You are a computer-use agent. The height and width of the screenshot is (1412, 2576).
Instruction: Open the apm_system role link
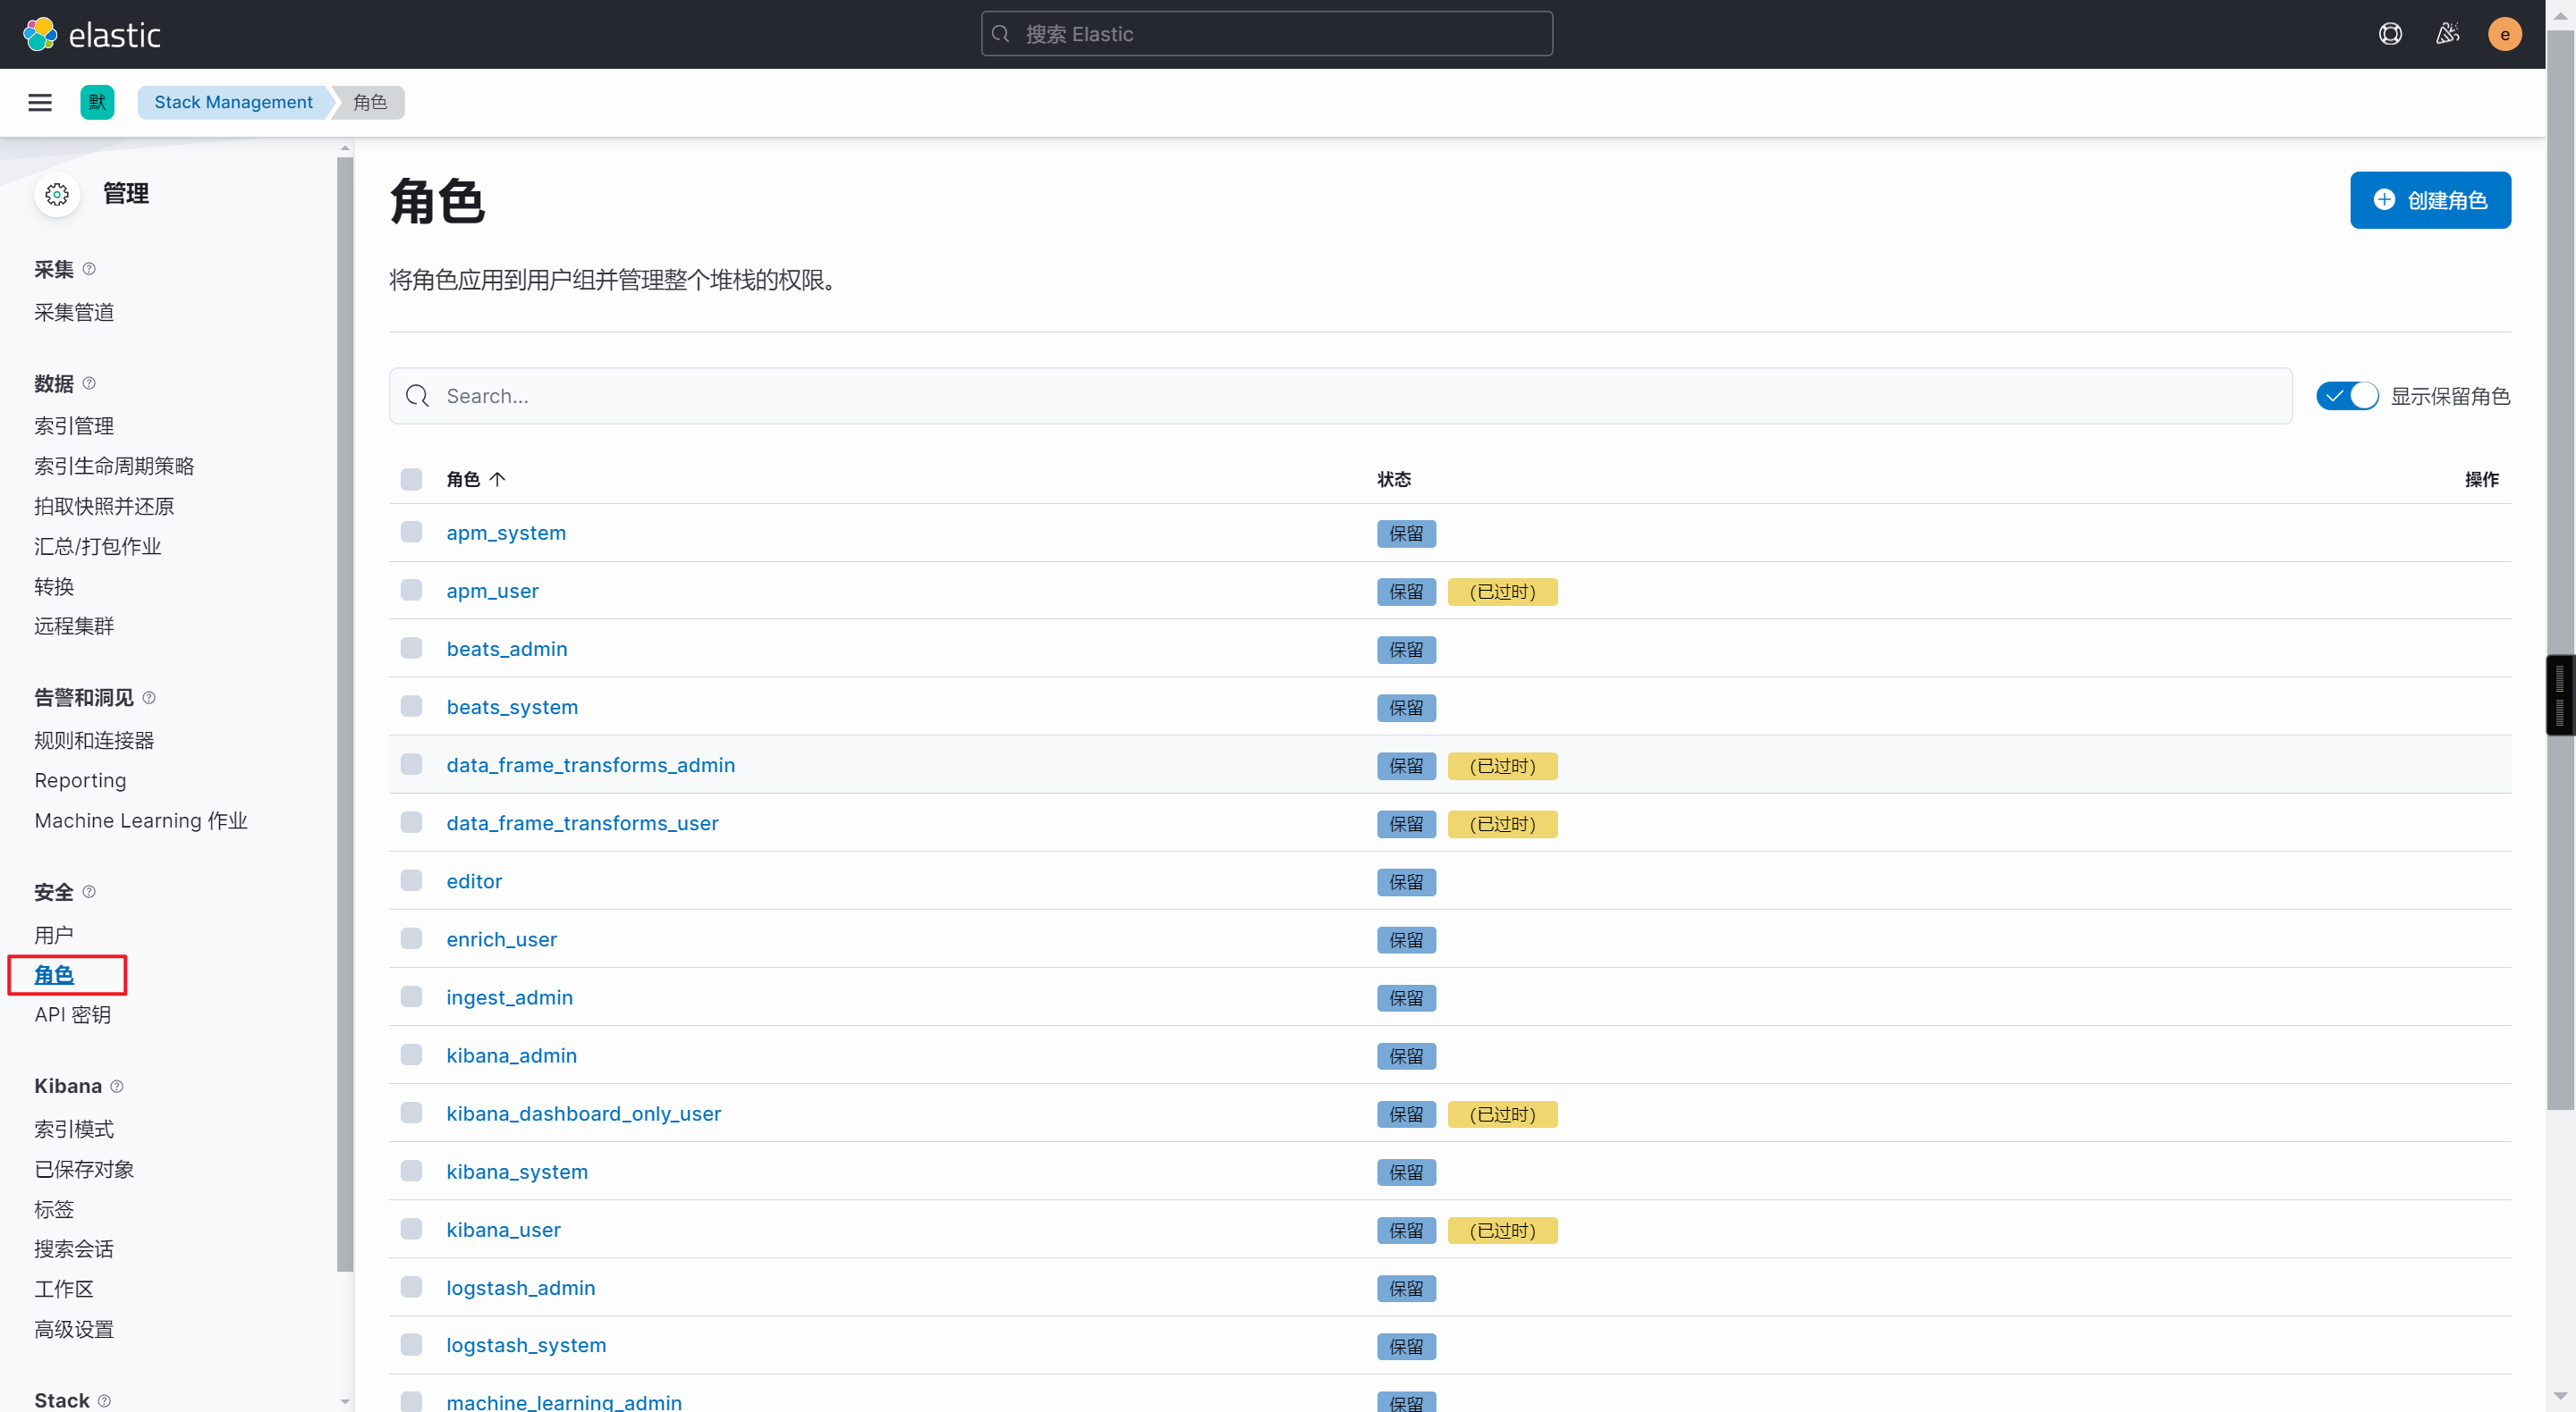point(506,533)
